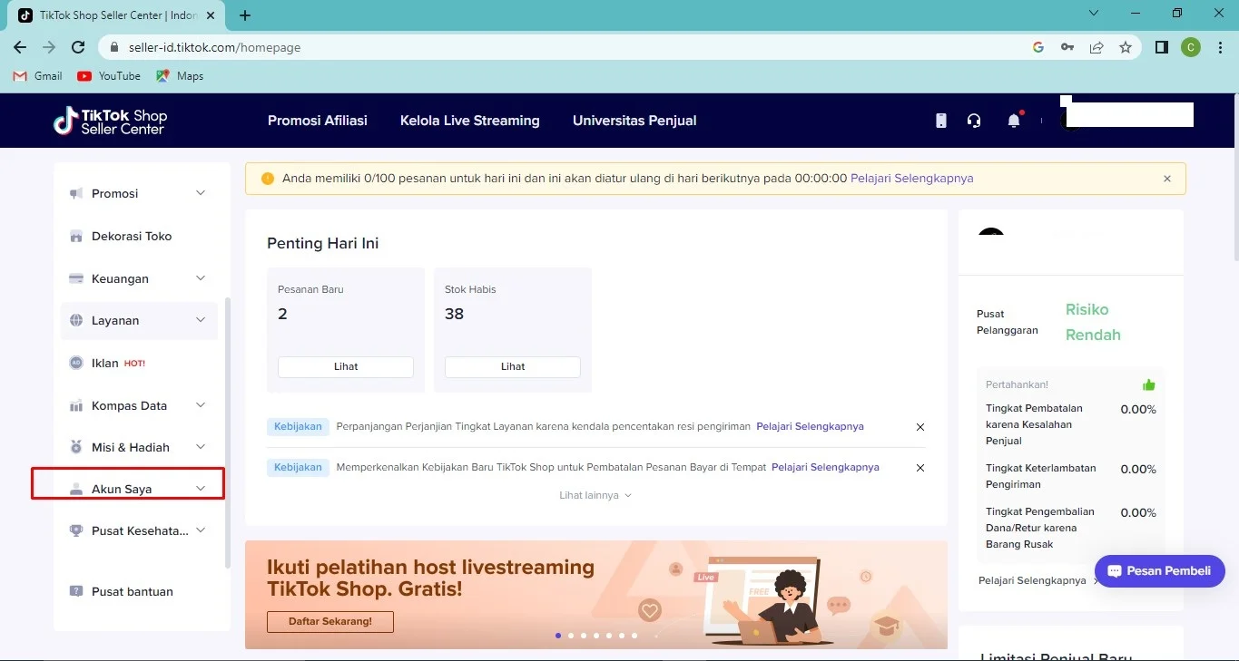The width and height of the screenshot is (1239, 661).
Task: Click Lihat under Stok Habis
Action: [513, 366]
